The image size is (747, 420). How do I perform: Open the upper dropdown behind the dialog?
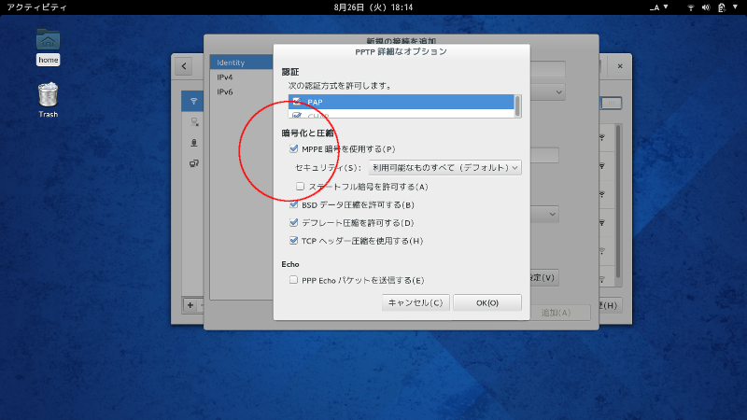coord(548,92)
